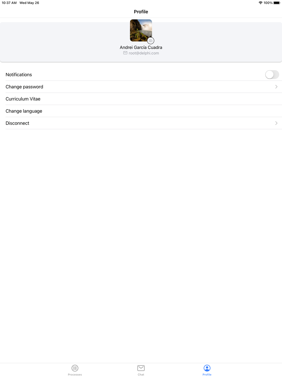The height and width of the screenshot is (377, 282).
Task: Tap the time in status bar
Action: tap(9, 3)
